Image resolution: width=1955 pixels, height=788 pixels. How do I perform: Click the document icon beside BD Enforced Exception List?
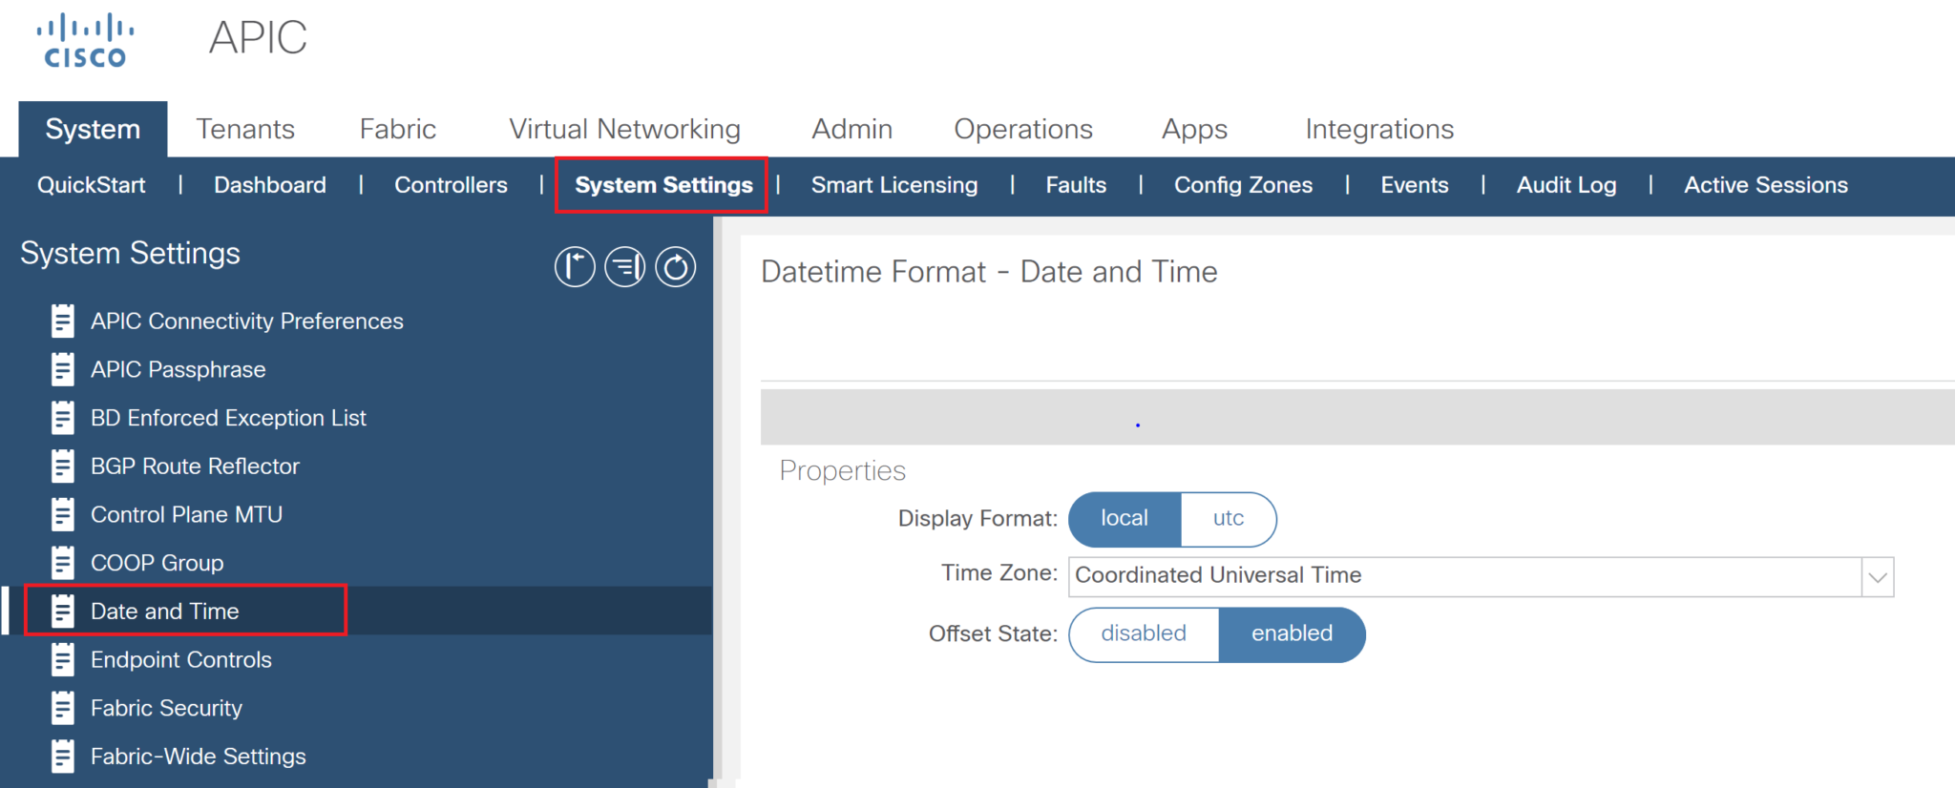click(63, 418)
